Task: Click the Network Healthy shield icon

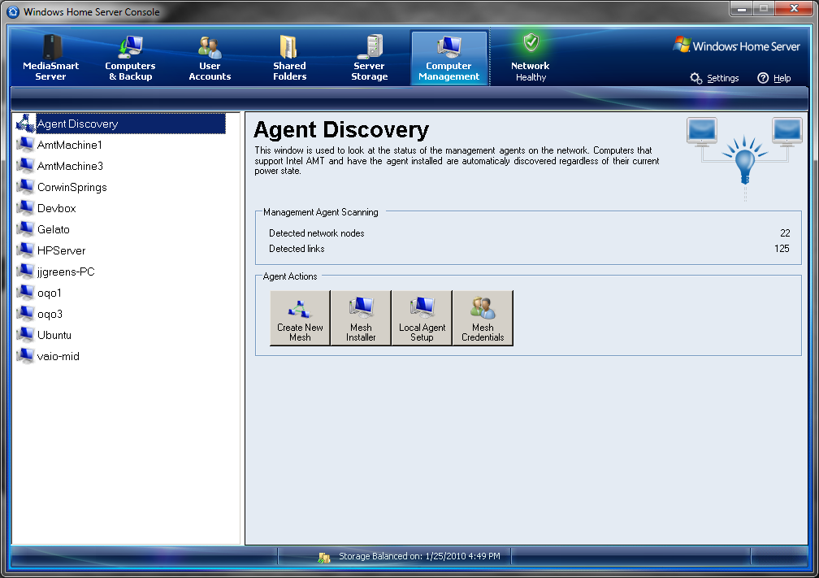Action: tap(531, 43)
